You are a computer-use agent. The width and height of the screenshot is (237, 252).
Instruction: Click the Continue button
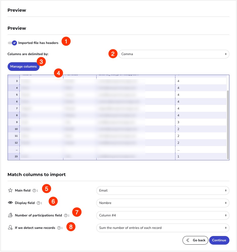(219, 240)
